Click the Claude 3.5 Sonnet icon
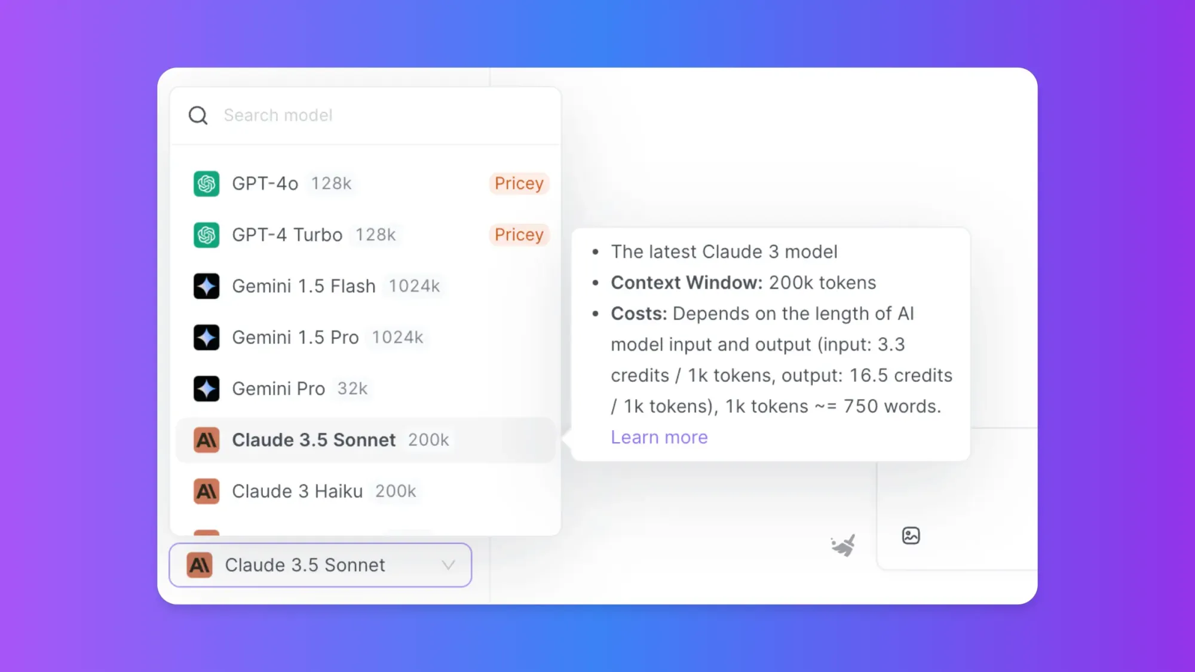 pos(206,439)
